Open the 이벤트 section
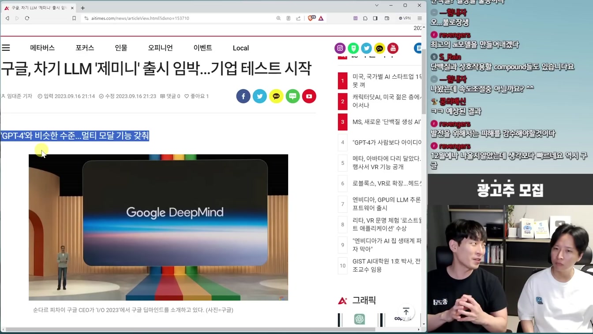 (x=203, y=48)
